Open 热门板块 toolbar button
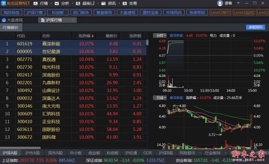 pos(81,13)
